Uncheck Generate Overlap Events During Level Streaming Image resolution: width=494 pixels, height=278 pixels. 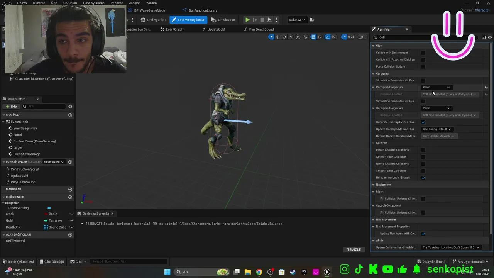[423, 122]
